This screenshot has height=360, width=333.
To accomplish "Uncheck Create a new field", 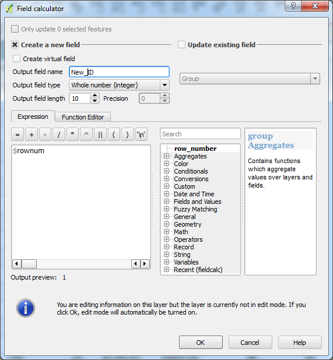I will pyautogui.click(x=15, y=44).
